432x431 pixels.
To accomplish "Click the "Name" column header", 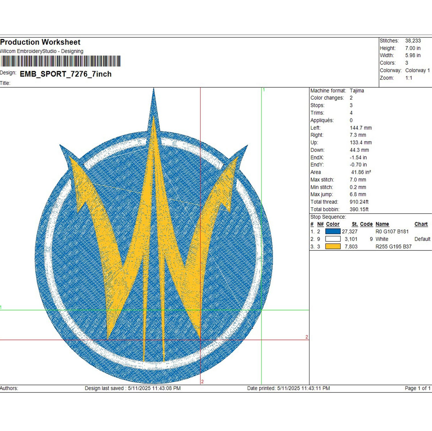I will pyautogui.click(x=382, y=224).
